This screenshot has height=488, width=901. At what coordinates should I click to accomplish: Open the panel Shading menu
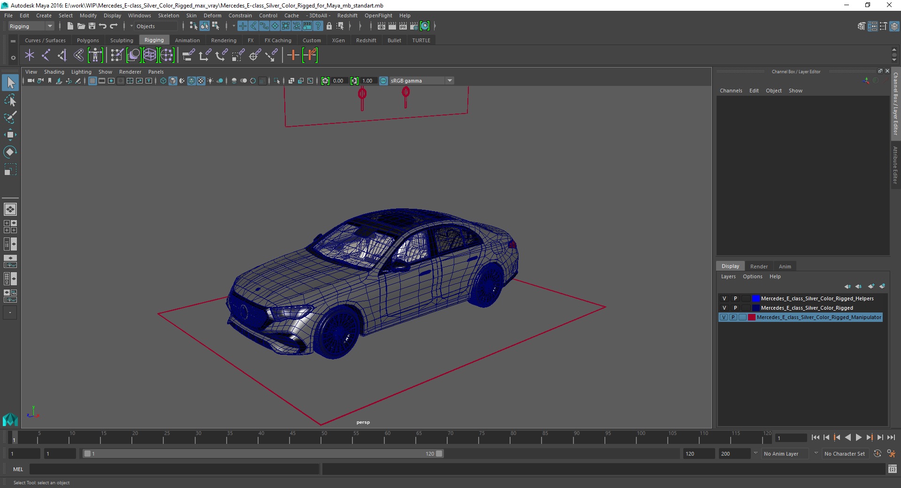coord(54,72)
